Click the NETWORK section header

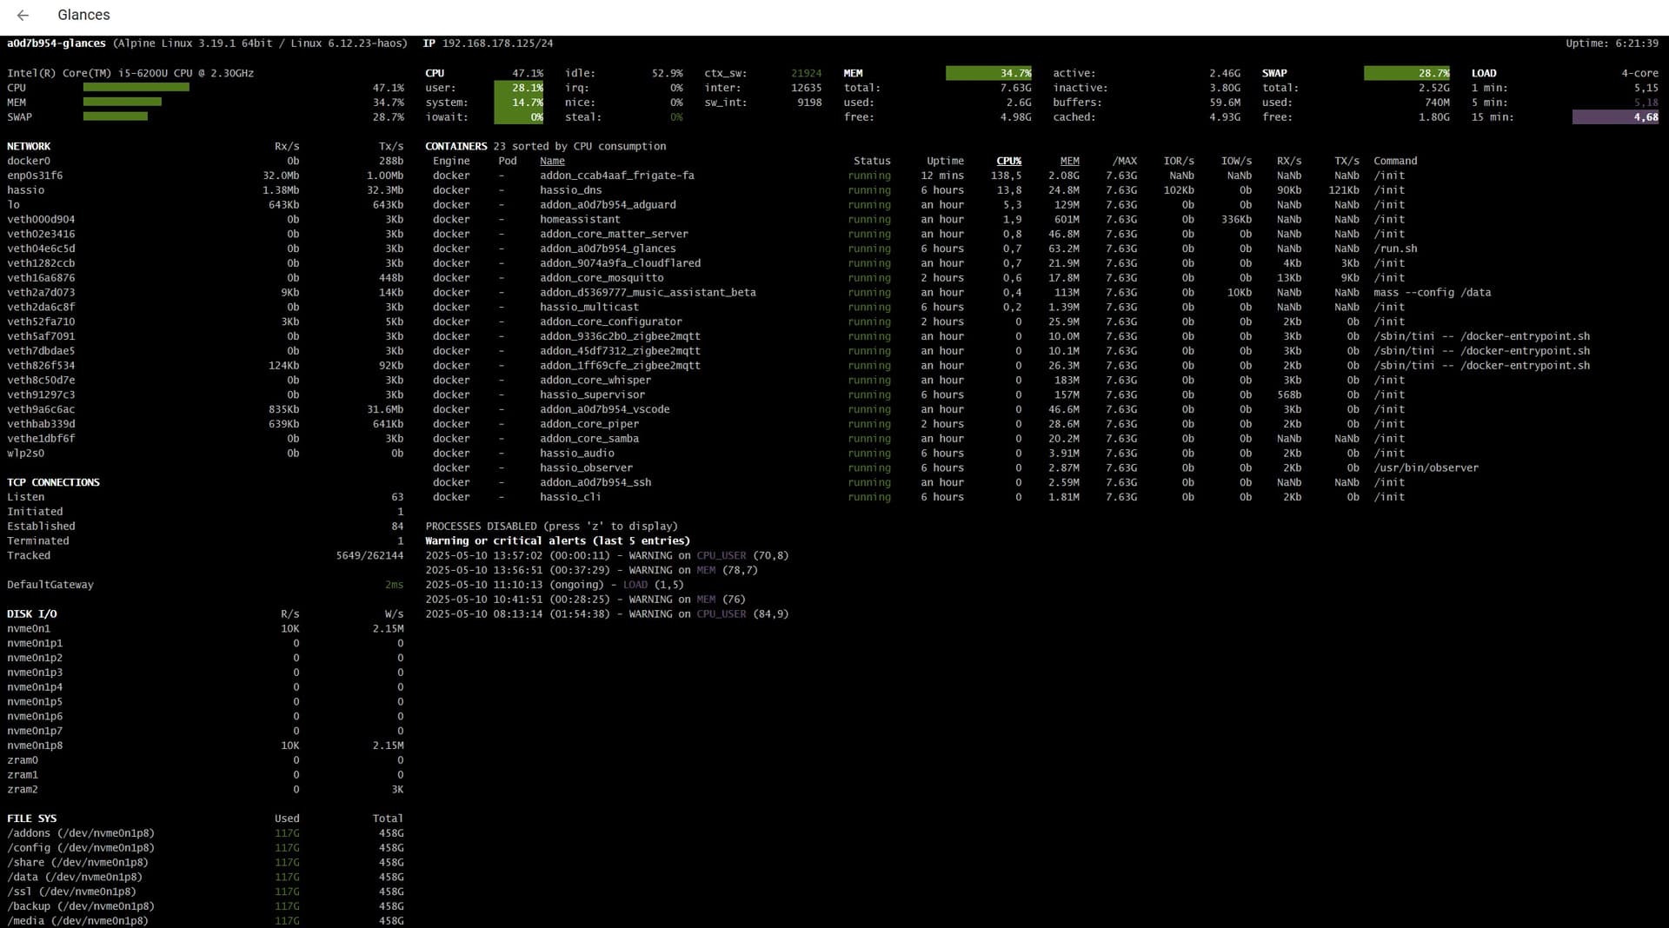coord(29,147)
